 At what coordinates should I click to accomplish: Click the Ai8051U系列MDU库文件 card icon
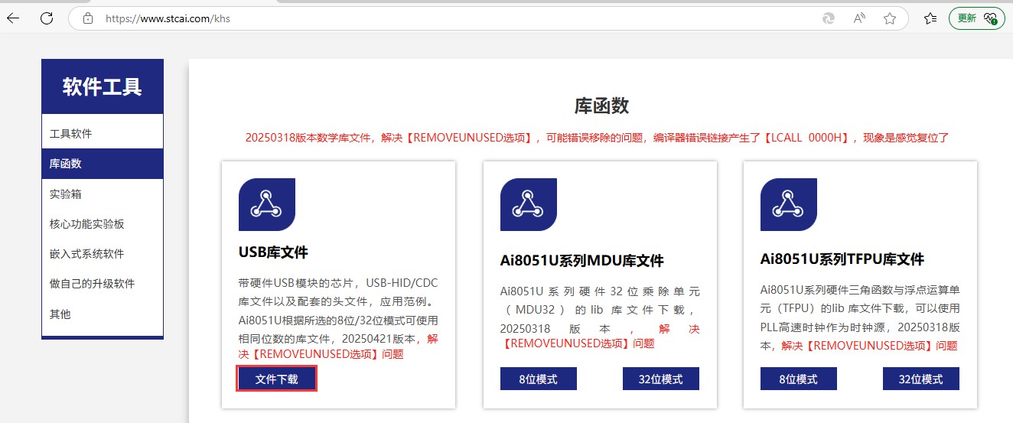coord(528,204)
